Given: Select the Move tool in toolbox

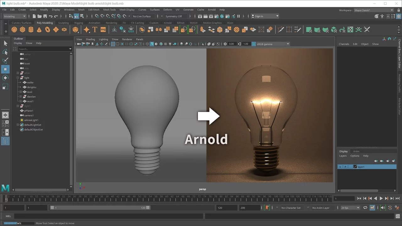Looking at the screenshot, I should click(5, 69).
